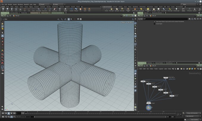Image resolution: width=202 pixels, height=121 pixels.
Task: Select the Grid shelf tool
Action: coord(20,9)
